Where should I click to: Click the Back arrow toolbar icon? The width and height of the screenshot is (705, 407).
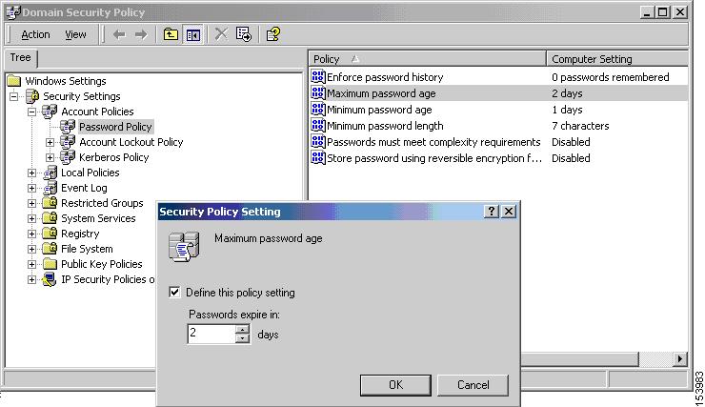point(119,34)
